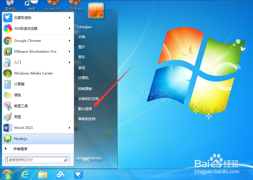Open the Xunlei 迅雷极速版 icon in Start menu
Screen dimensions: 253x180
pos(7,18)
